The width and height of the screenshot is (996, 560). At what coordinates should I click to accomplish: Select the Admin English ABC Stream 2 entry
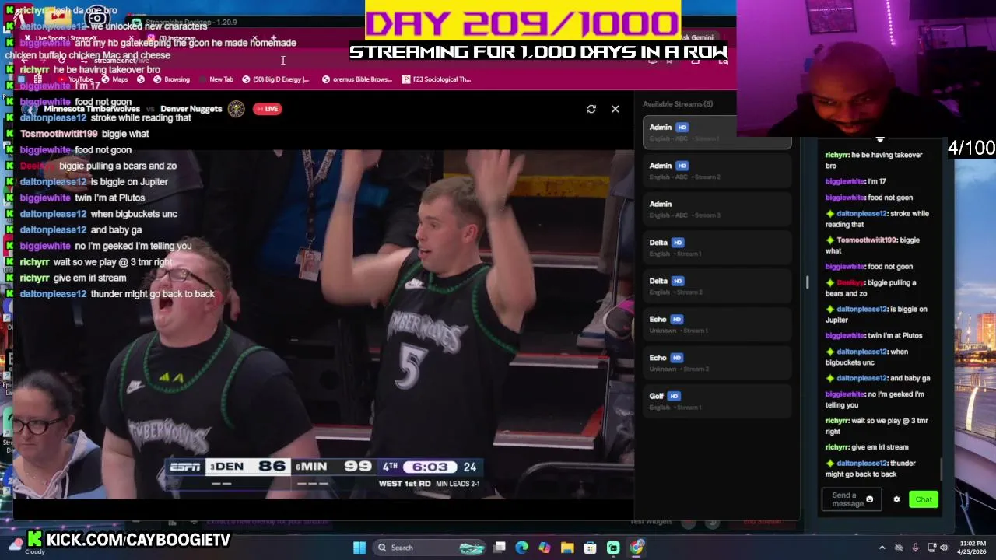717,170
